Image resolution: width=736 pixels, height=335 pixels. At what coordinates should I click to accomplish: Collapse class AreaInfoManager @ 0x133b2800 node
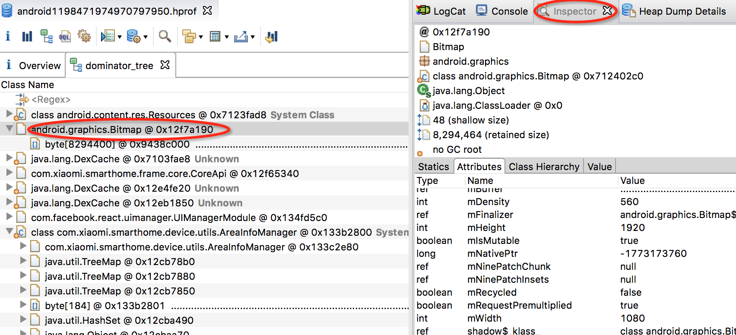point(9,231)
